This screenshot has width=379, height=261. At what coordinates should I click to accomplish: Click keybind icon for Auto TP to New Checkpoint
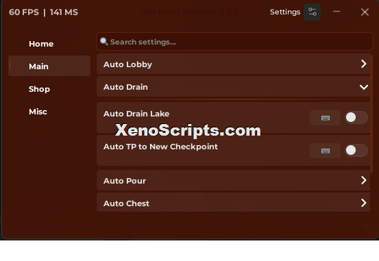pyautogui.click(x=326, y=151)
